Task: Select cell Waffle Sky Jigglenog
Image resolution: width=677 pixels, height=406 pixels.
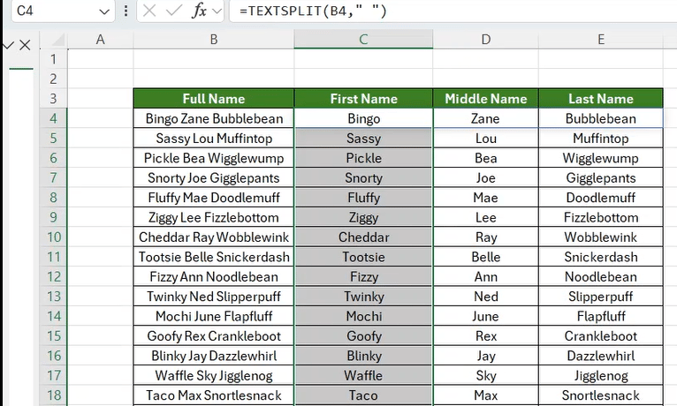Action: [x=214, y=375]
